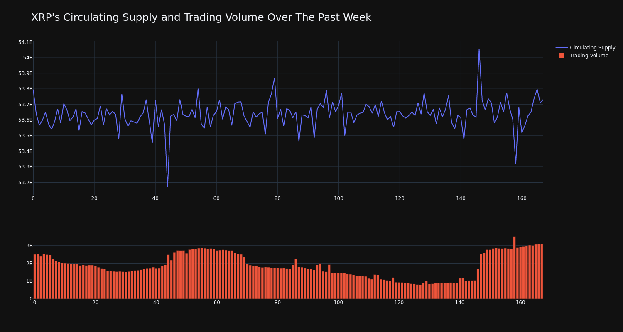Screen dimensions: 623x332
Task: Click the first trading volume bar at 0
Action: [x=34, y=276]
